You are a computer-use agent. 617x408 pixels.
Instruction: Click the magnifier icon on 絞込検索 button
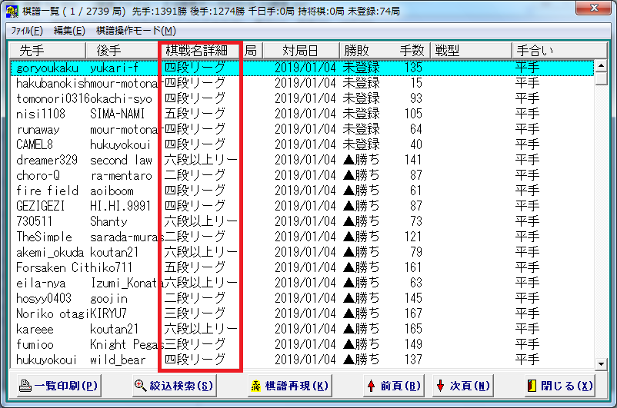140,386
